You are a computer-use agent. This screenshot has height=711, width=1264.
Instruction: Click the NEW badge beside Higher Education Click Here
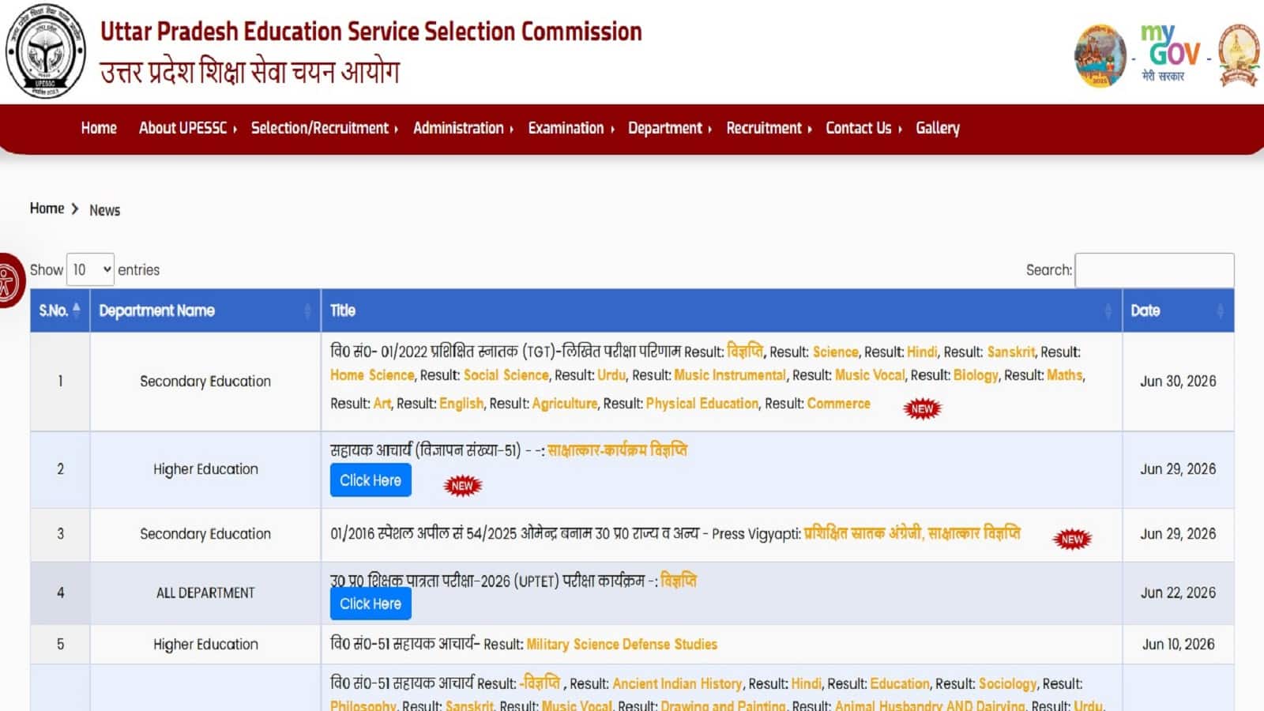pyautogui.click(x=462, y=485)
